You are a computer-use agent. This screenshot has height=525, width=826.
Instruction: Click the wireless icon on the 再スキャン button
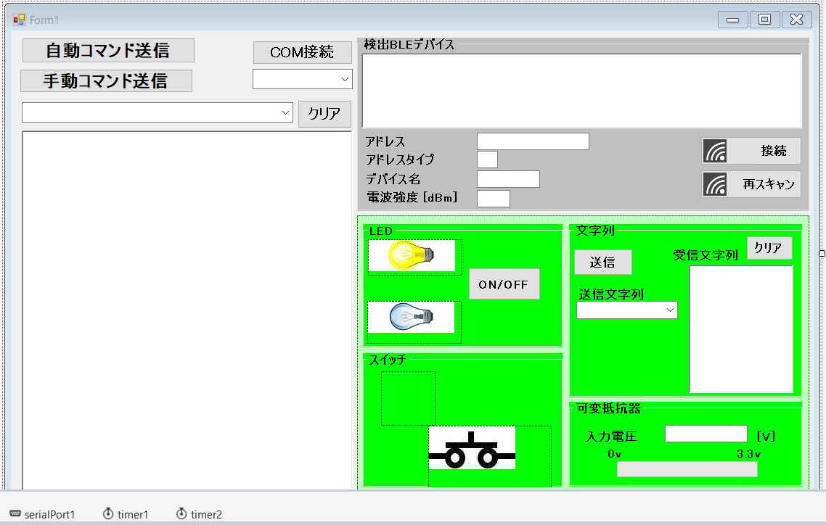click(x=716, y=184)
